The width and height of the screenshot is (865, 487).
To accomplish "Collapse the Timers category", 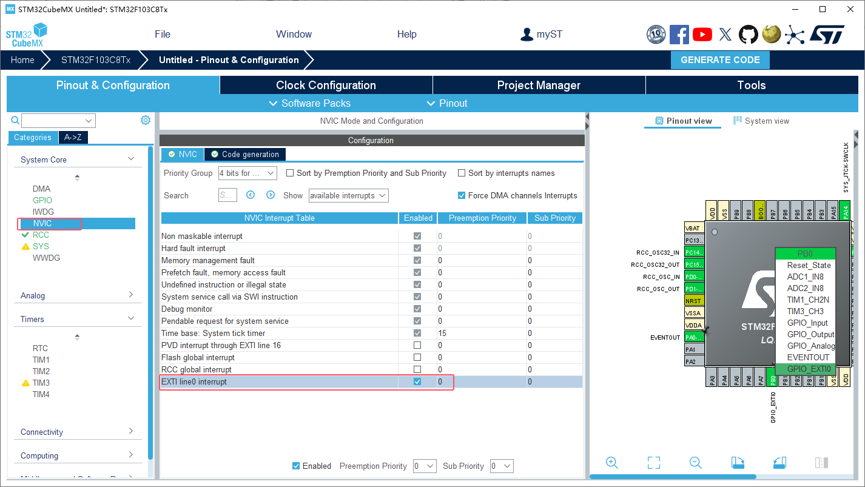I will click(x=131, y=318).
